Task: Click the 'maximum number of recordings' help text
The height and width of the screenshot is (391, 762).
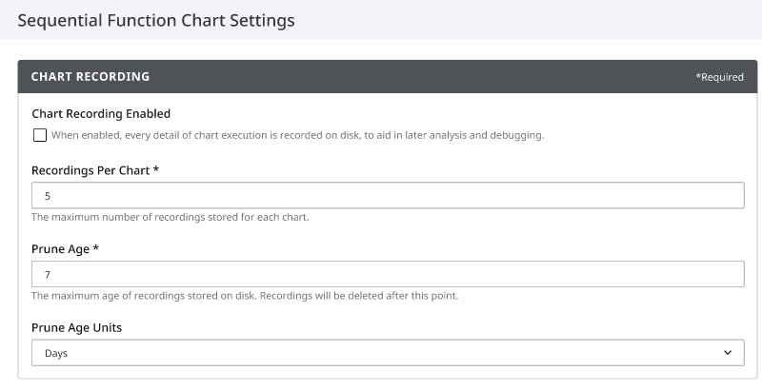Action: point(170,217)
